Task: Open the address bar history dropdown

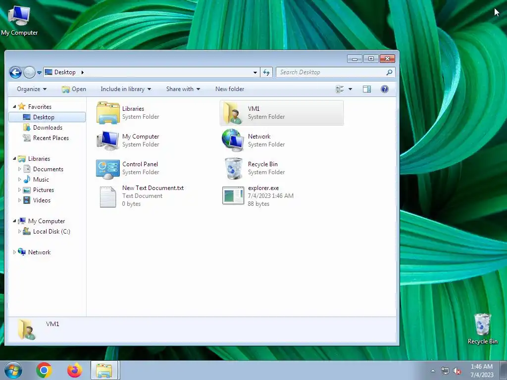Action: 255,72
